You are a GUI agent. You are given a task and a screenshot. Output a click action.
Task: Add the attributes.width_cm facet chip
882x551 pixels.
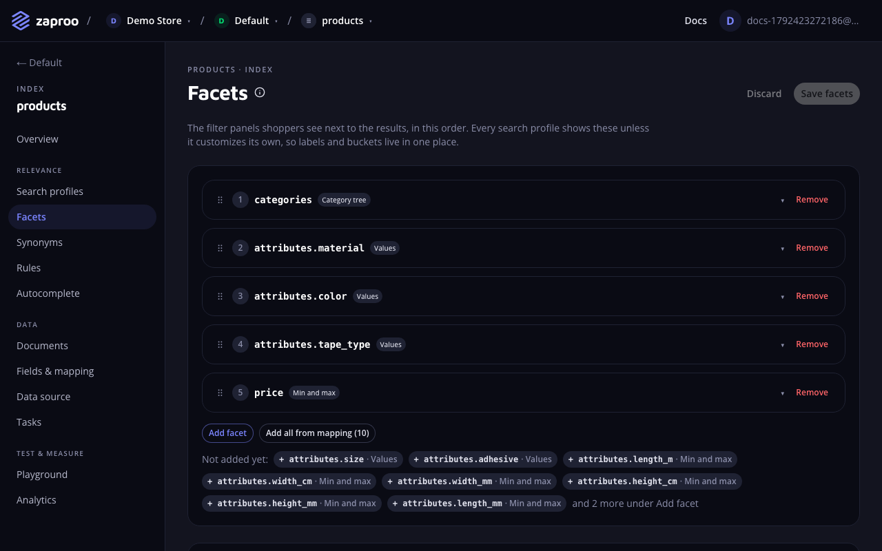pos(289,481)
